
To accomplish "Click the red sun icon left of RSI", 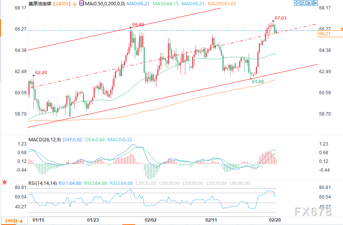I will coord(4,182).
